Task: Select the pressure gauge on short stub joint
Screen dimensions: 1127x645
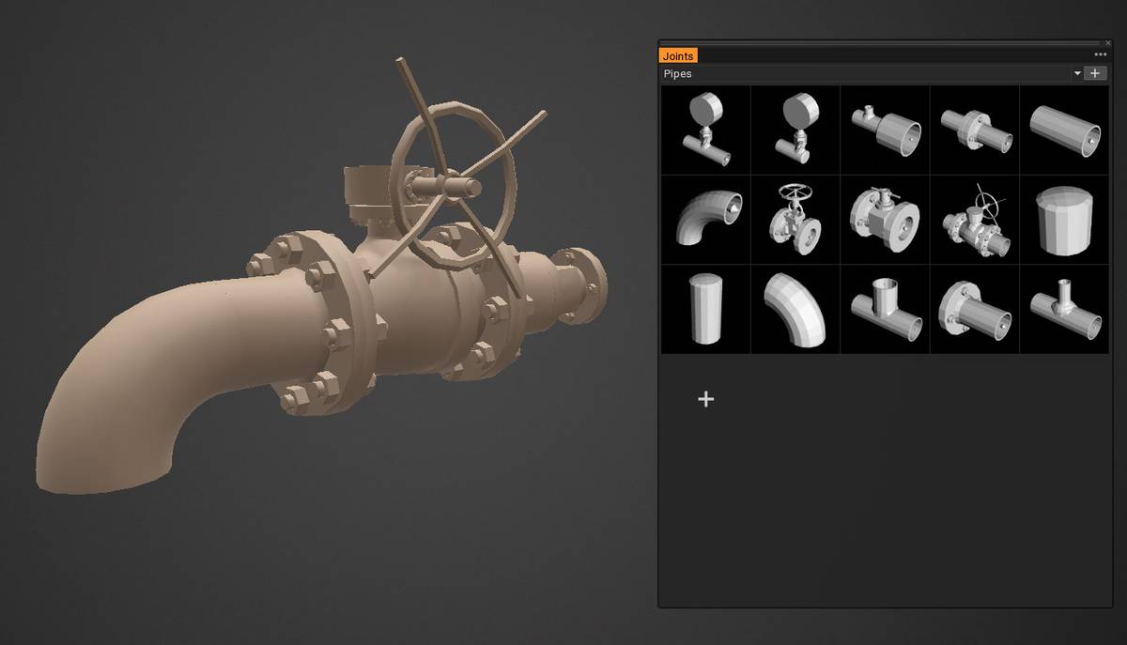Action: pyautogui.click(x=795, y=130)
